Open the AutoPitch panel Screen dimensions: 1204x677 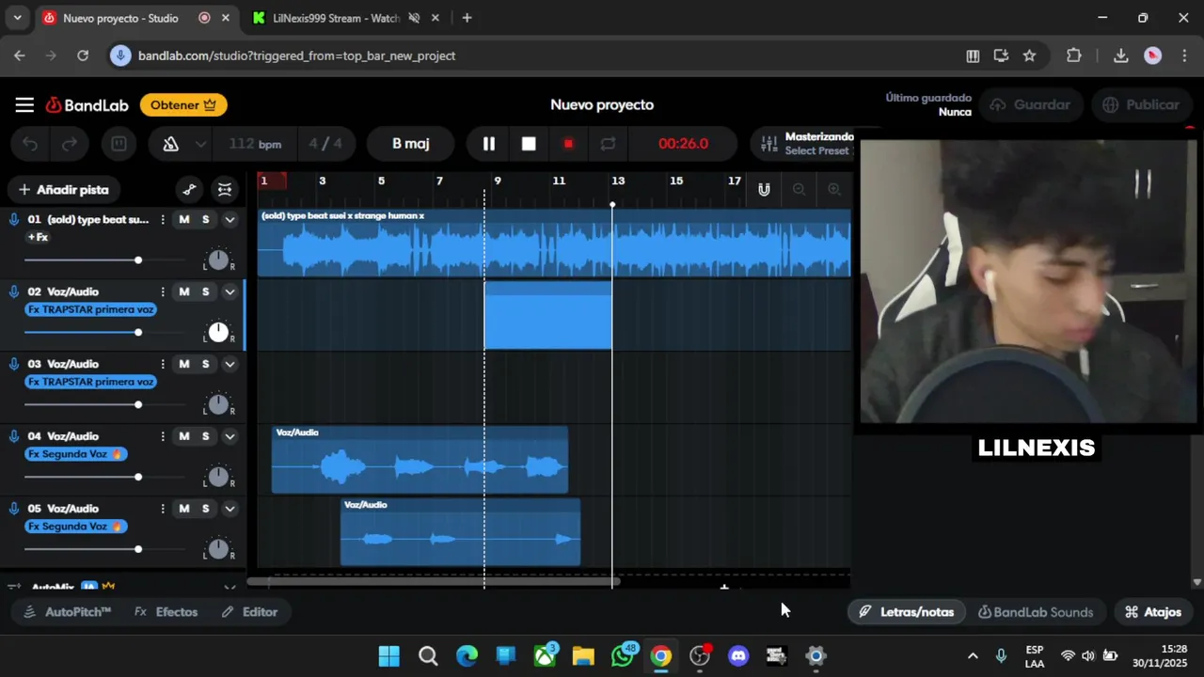coord(66,612)
